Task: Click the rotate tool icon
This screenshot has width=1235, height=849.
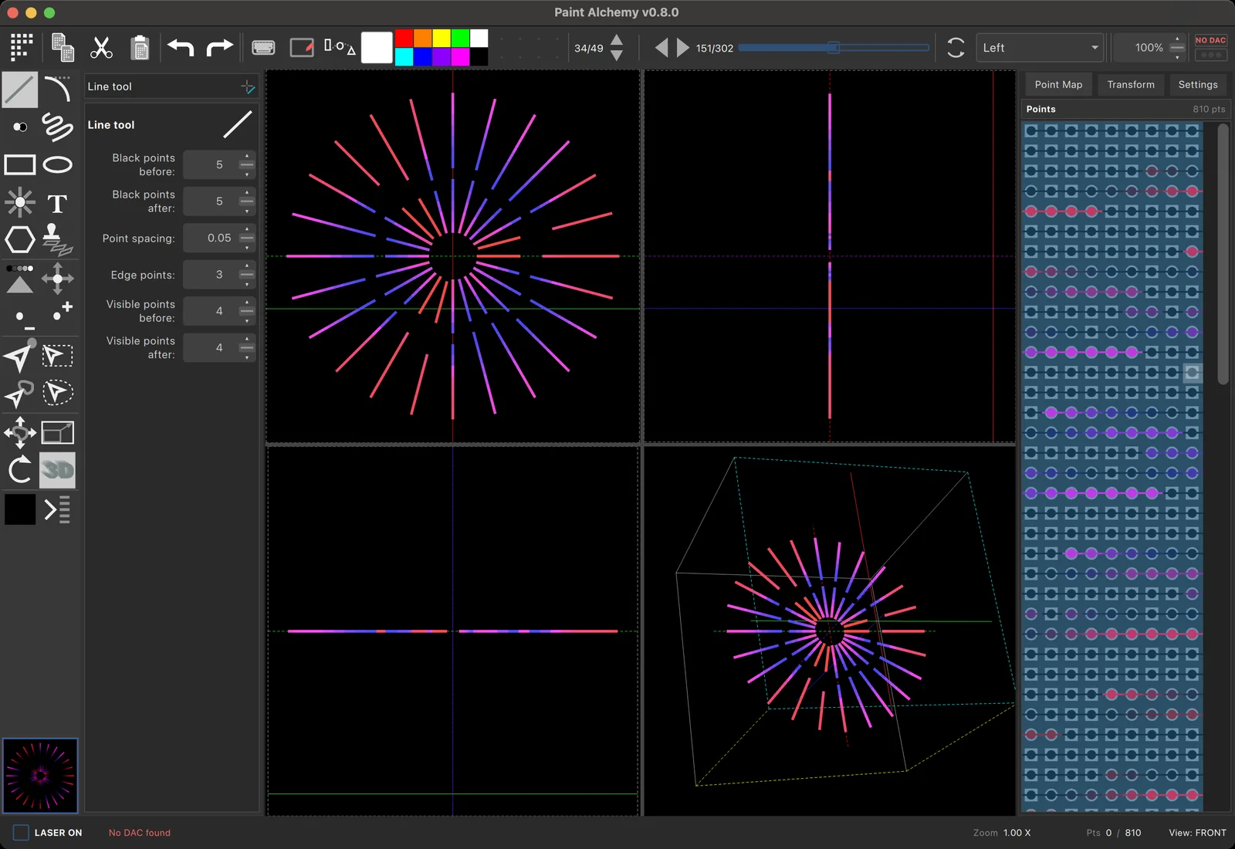Action: pos(20,470)
